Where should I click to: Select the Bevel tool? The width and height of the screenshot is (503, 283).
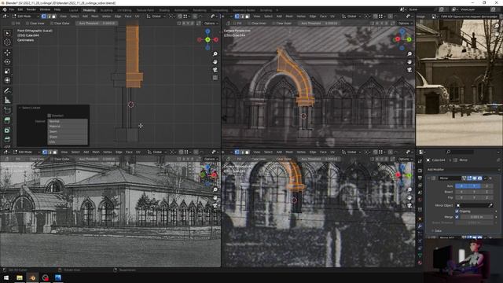pyautogui.click(x=7, y=139)
